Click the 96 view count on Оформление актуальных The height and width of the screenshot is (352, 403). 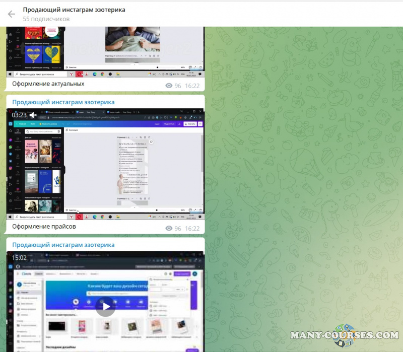tap(177, 86)
